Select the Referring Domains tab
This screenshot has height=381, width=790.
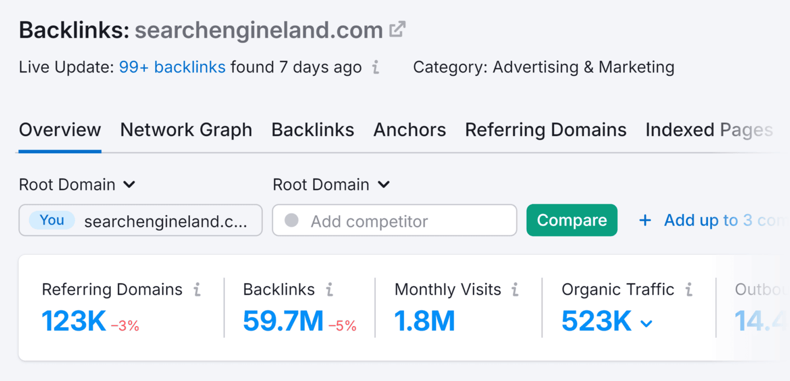(x=545, y=130)
